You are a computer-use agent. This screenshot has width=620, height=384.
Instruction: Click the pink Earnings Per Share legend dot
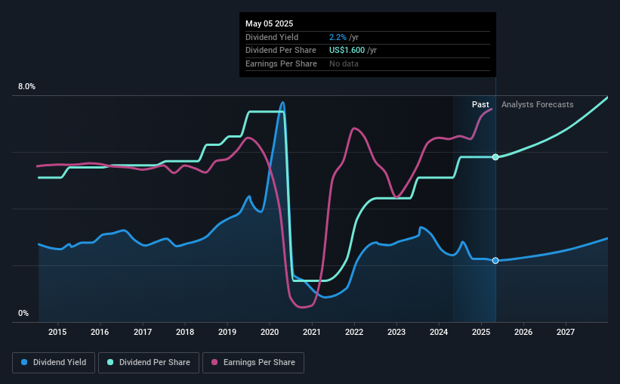214,362
